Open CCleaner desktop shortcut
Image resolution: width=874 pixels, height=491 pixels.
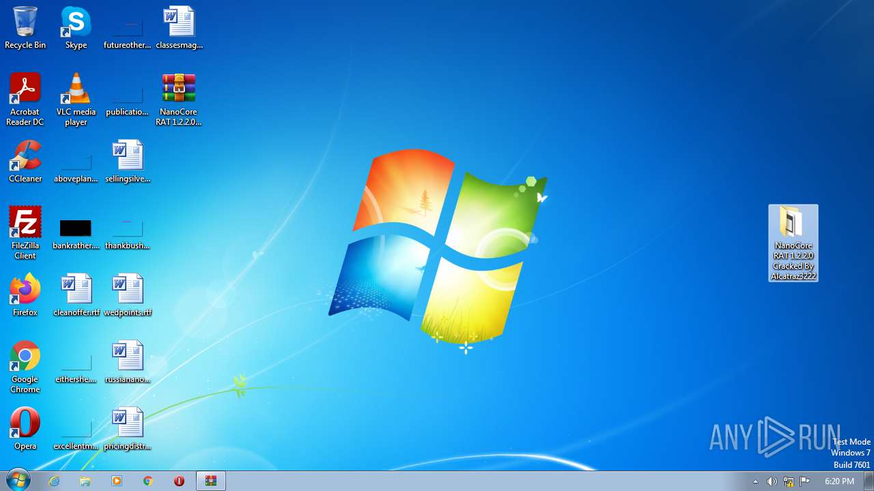(25, 162)
